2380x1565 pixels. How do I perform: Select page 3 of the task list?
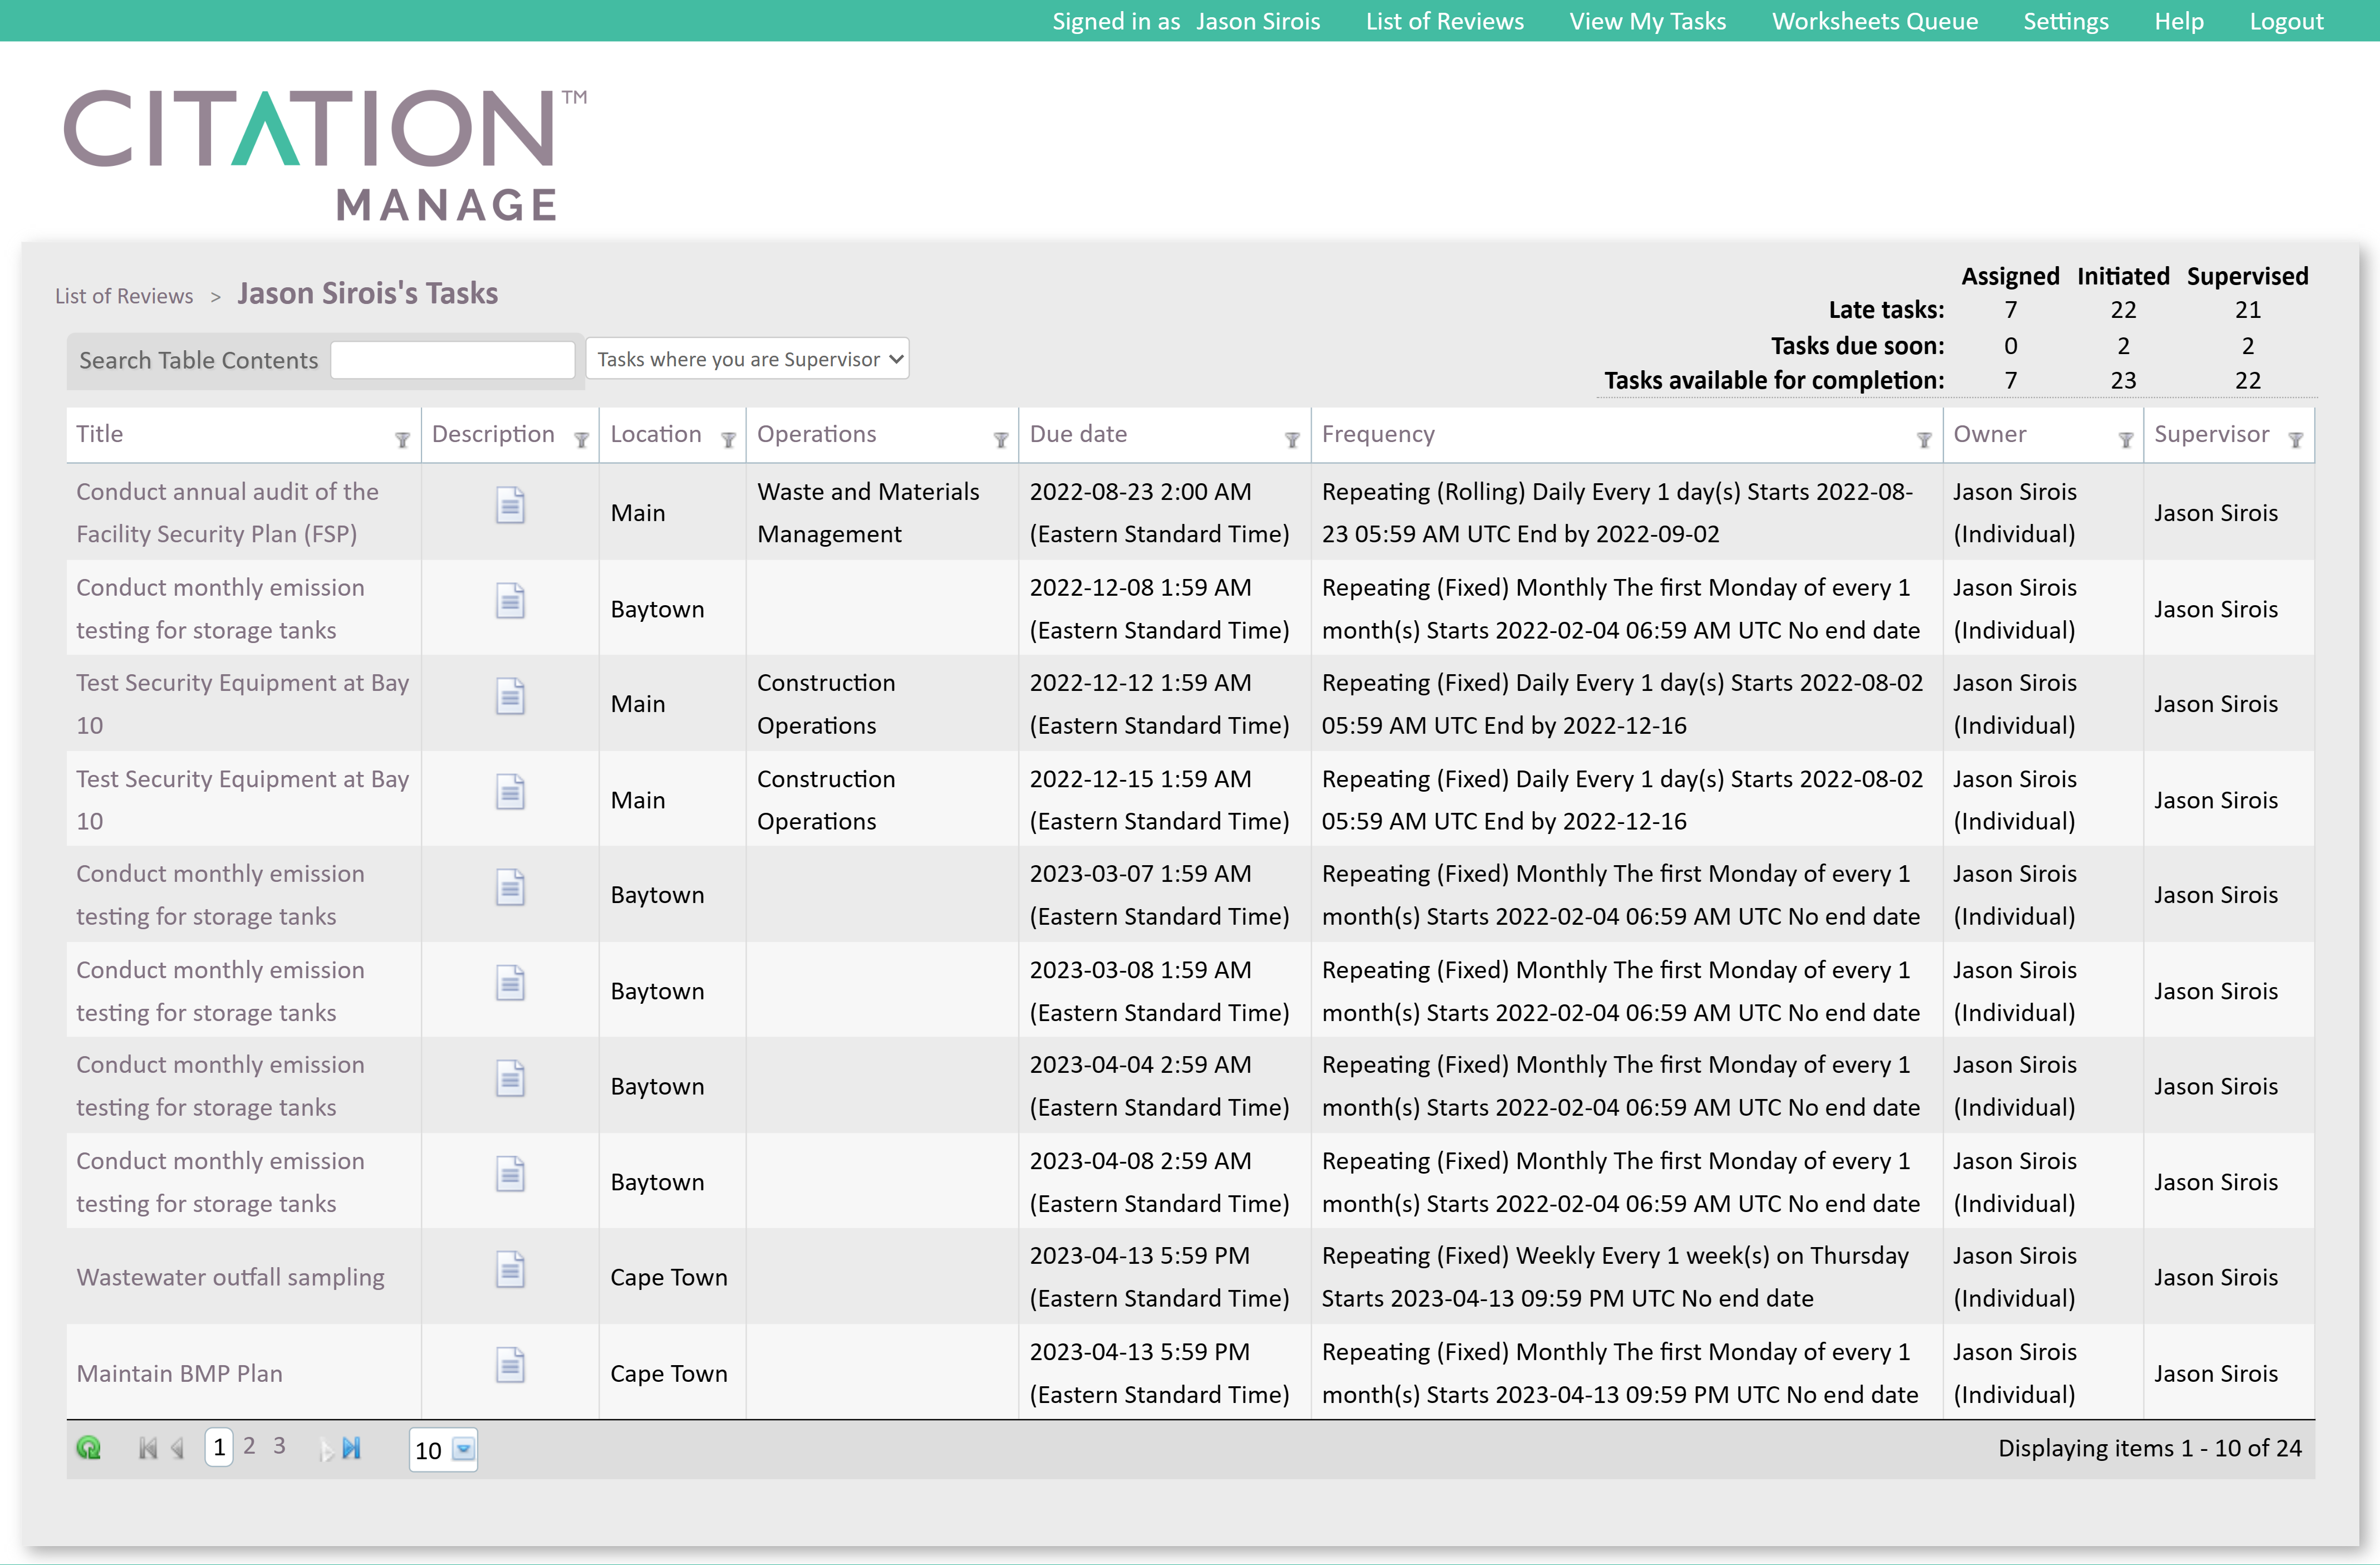(280, 1445)
